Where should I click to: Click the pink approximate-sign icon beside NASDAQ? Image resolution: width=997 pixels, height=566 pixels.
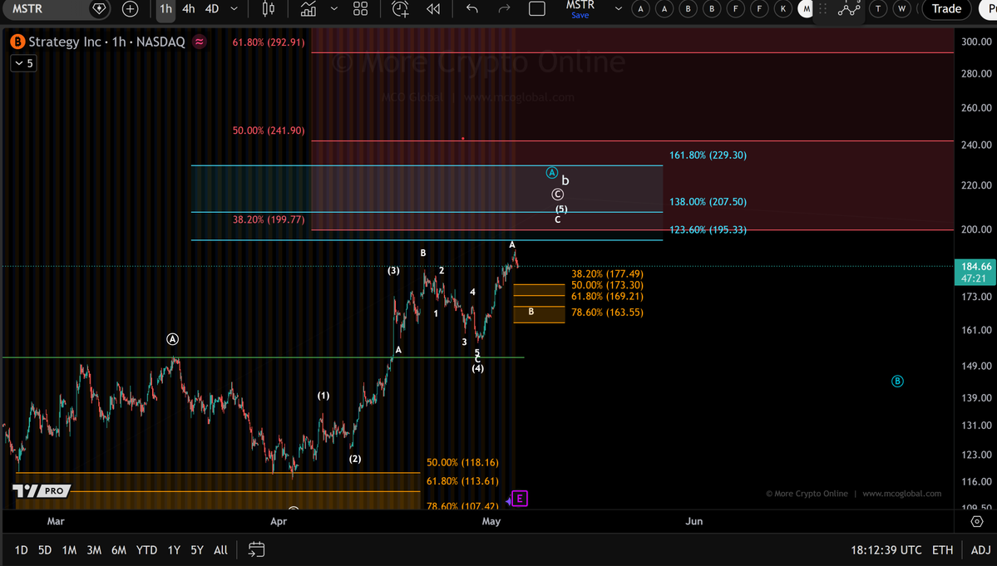[x=200, y=42]
